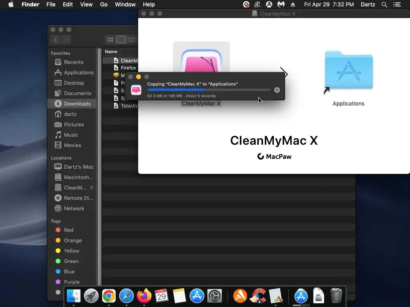Open Calendar from the Dock

[162, 296]
